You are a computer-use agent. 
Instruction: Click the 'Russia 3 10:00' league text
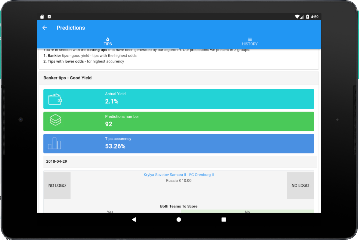point(178,181)
